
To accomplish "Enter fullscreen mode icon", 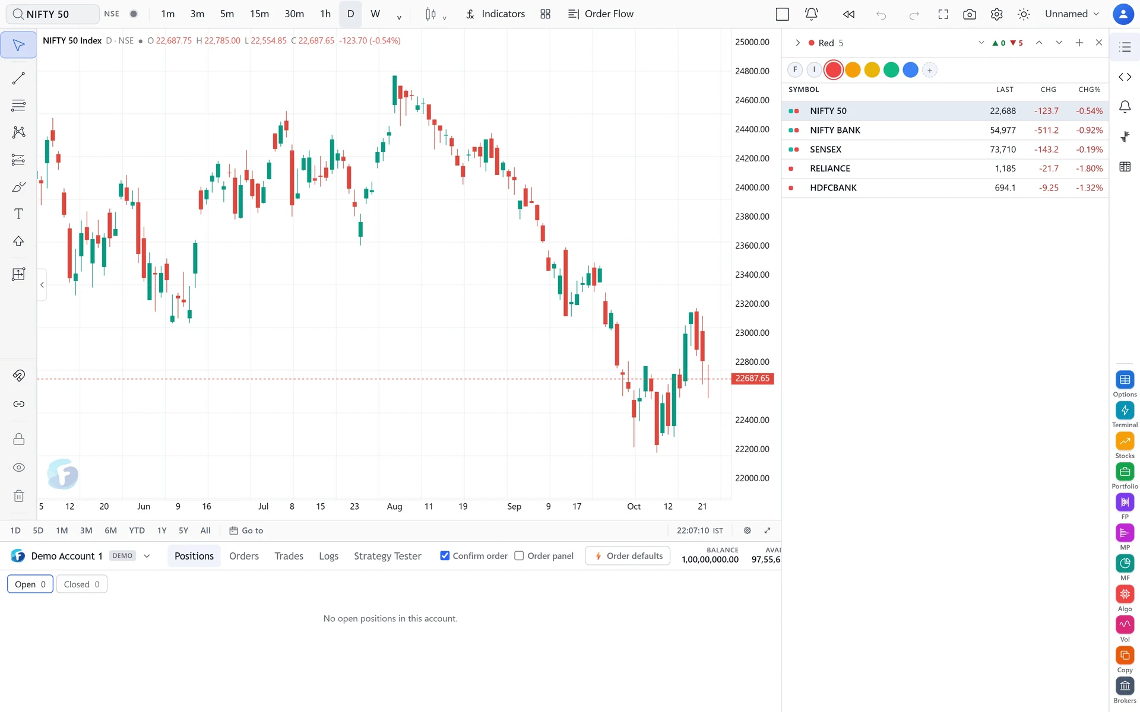I will (x=943, y=14).
